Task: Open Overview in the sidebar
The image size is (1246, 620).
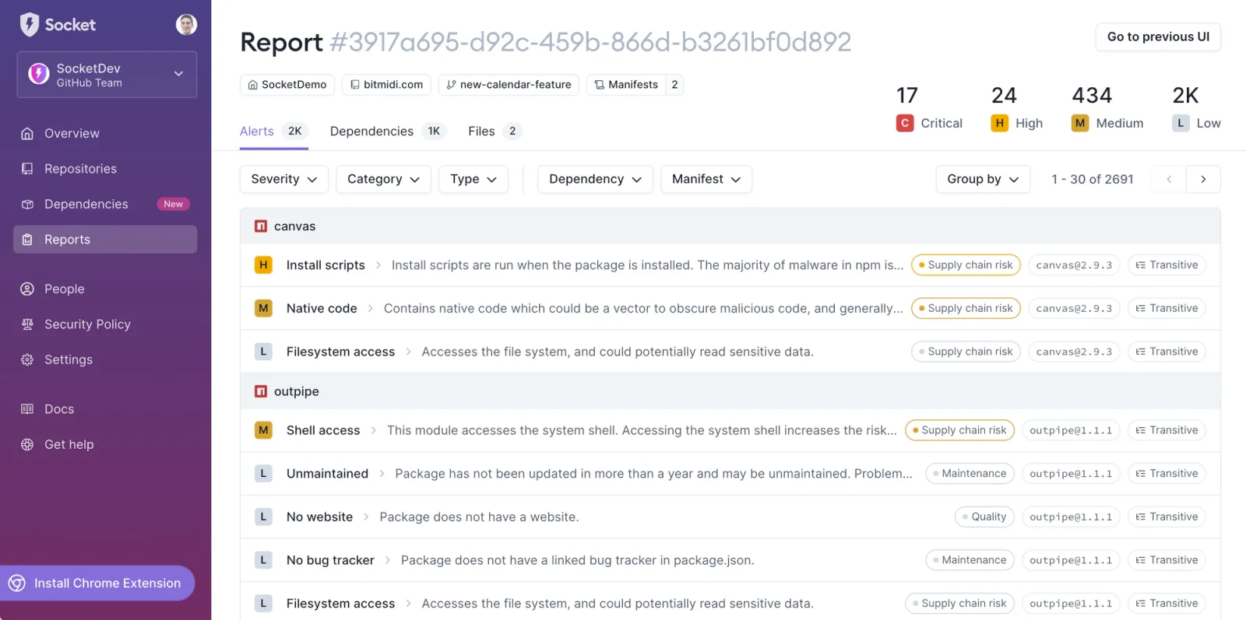Action: click(x=105, y=134)
